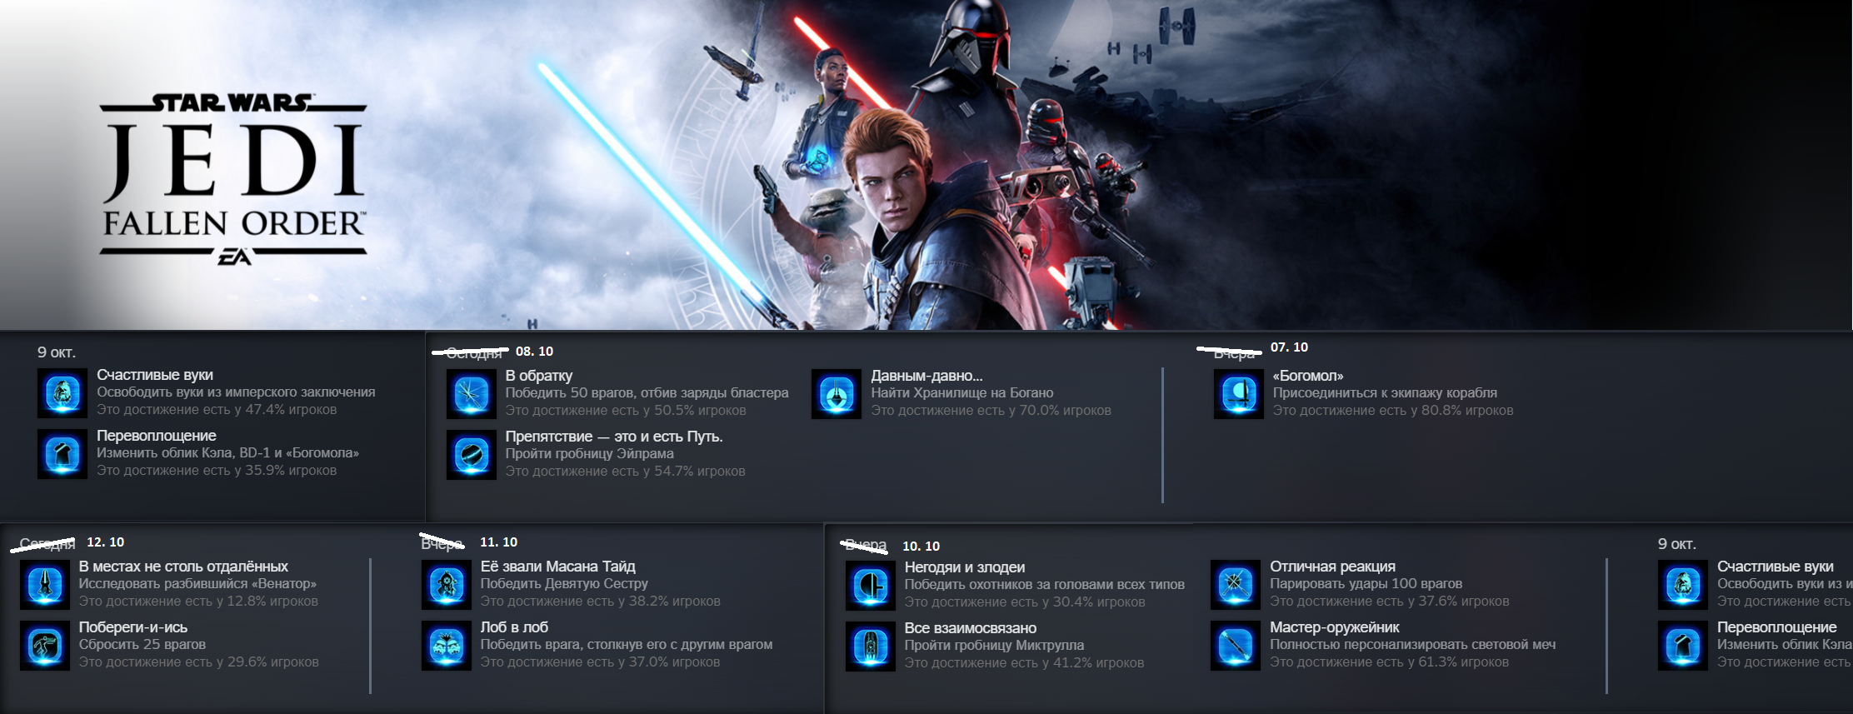1853x714 pixels.
Task: Open the «Лоб в лоб» achievement icon
Action: click(447, 645)
